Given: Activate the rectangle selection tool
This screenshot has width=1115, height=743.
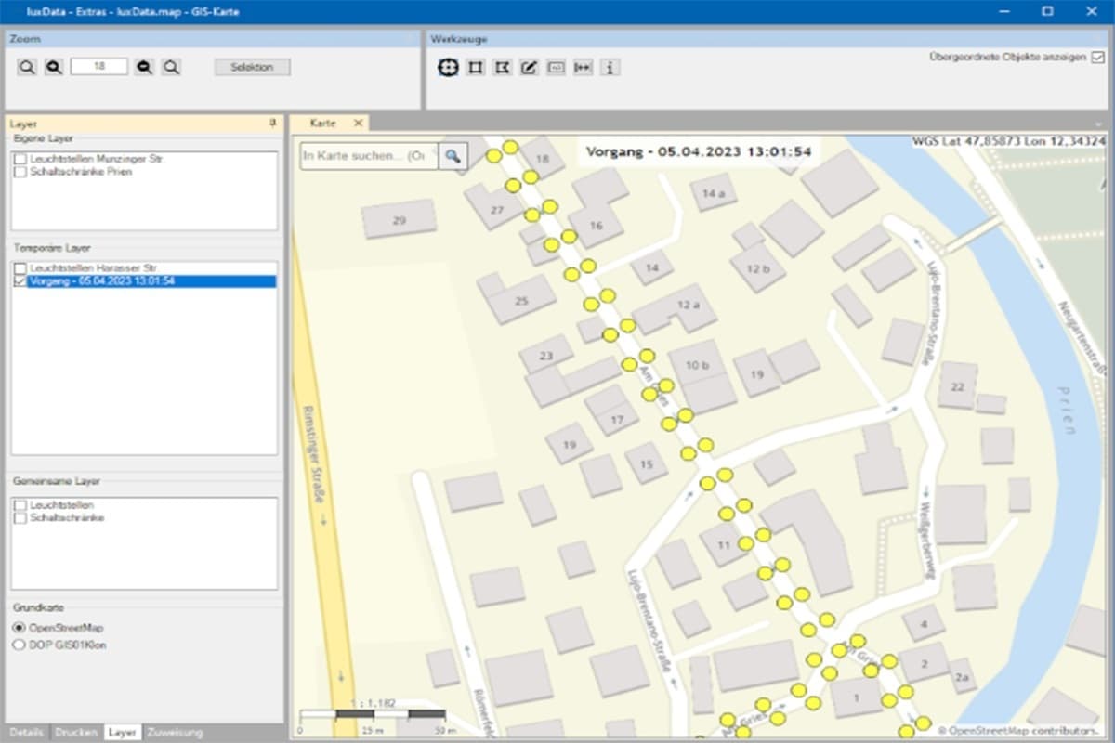Looking at the screenshot, I should pyautogui.click(x=474, y=67).
